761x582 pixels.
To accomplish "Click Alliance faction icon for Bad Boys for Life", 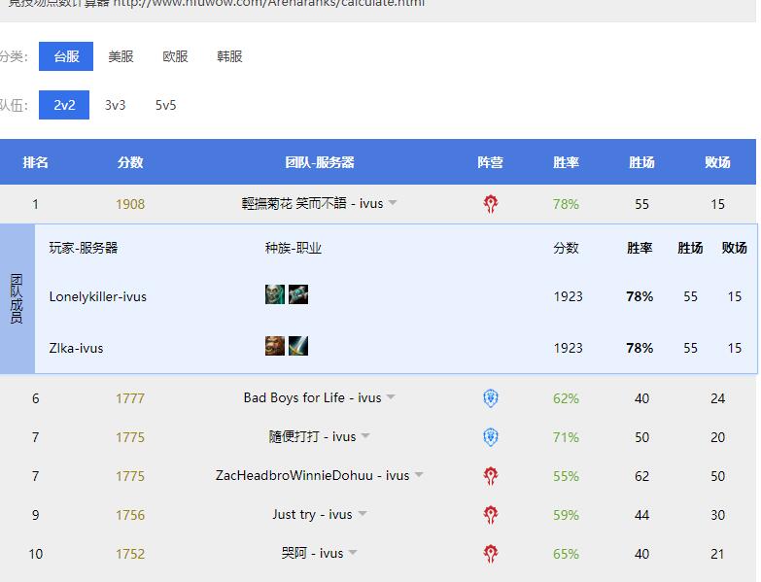I will (x=491, y=398).
